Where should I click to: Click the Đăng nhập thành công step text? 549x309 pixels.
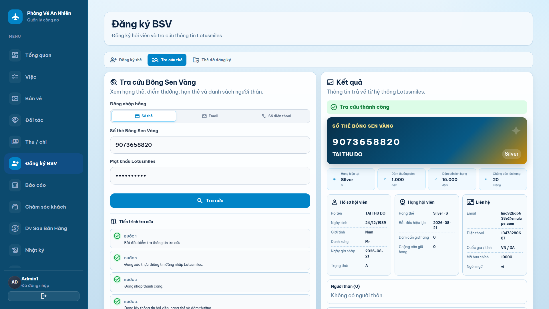point(144,286)
